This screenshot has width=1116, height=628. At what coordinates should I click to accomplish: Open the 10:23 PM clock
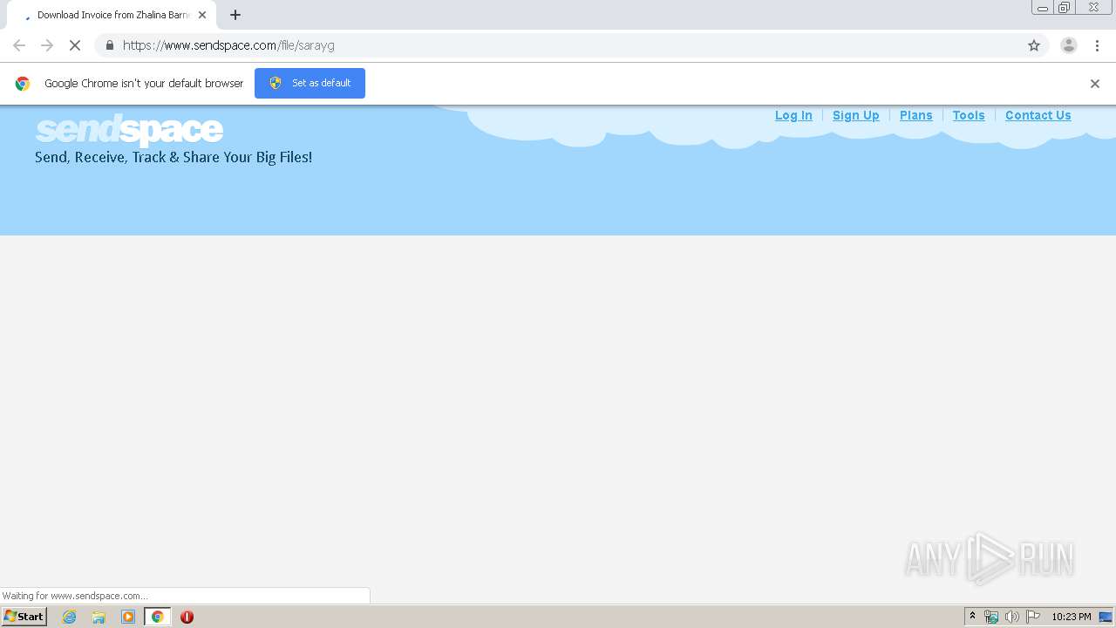coord(1072,617)
